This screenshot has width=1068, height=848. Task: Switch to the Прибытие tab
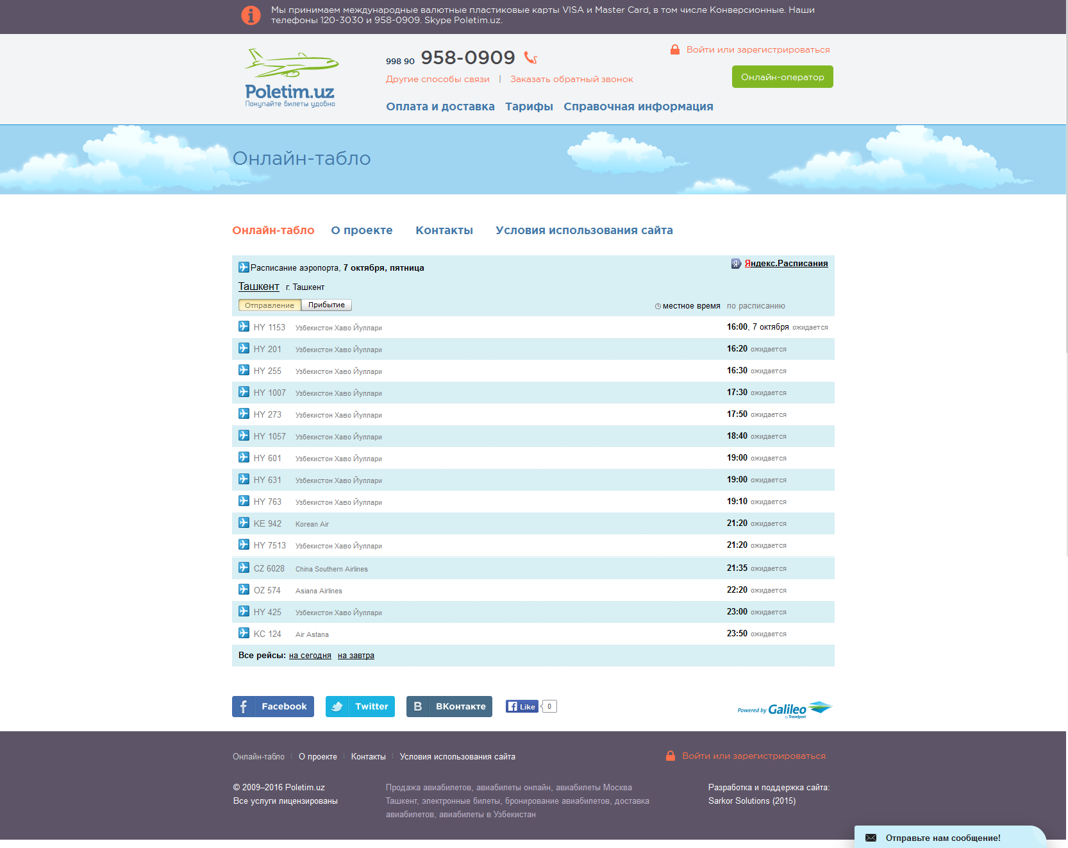coord(326,305)
